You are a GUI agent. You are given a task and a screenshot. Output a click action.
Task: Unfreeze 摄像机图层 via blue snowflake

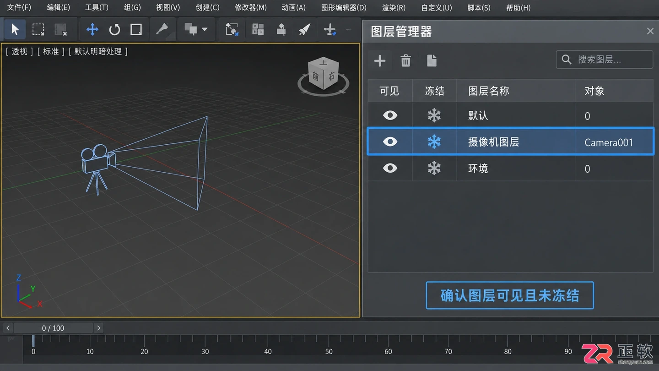click(434, 142)
